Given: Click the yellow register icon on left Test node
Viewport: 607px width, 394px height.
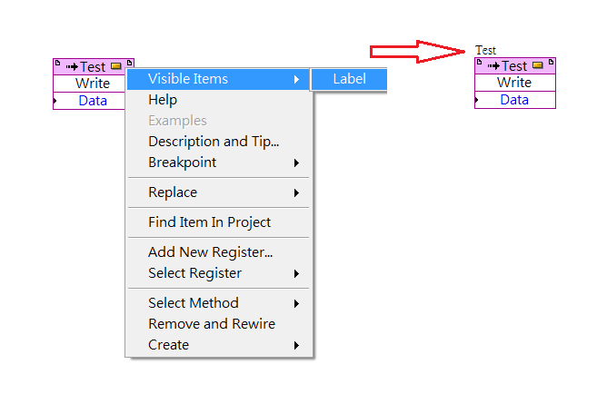Looking at the screenshot, I should click(116, 66).
